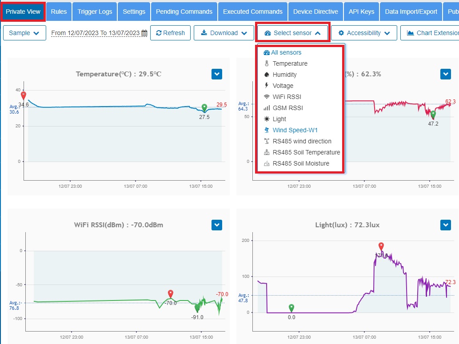Click the red max marker on Temperature chart
Image resolution: width=459 pixels, height=344 pixels.
[x=24, y=95]
